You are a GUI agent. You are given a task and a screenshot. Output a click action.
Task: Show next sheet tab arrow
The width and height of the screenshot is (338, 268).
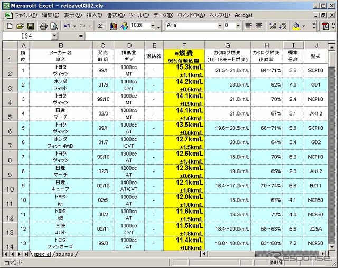click(x=19, y=254)
